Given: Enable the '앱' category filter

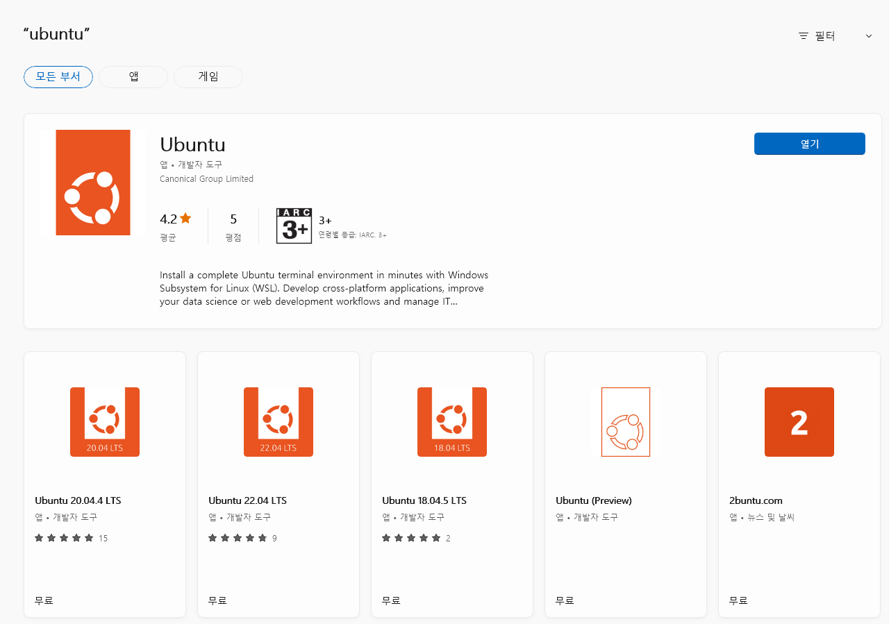Looking at the screenshot, I should (133, 77).
